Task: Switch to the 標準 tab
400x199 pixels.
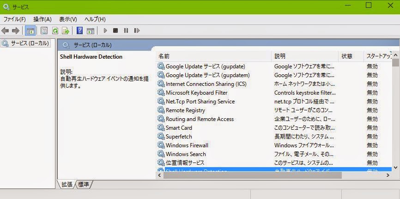Action: point(84,184)
